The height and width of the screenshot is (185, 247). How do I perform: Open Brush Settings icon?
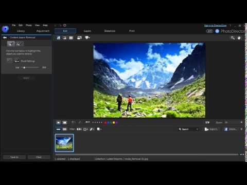pos(16,61)
